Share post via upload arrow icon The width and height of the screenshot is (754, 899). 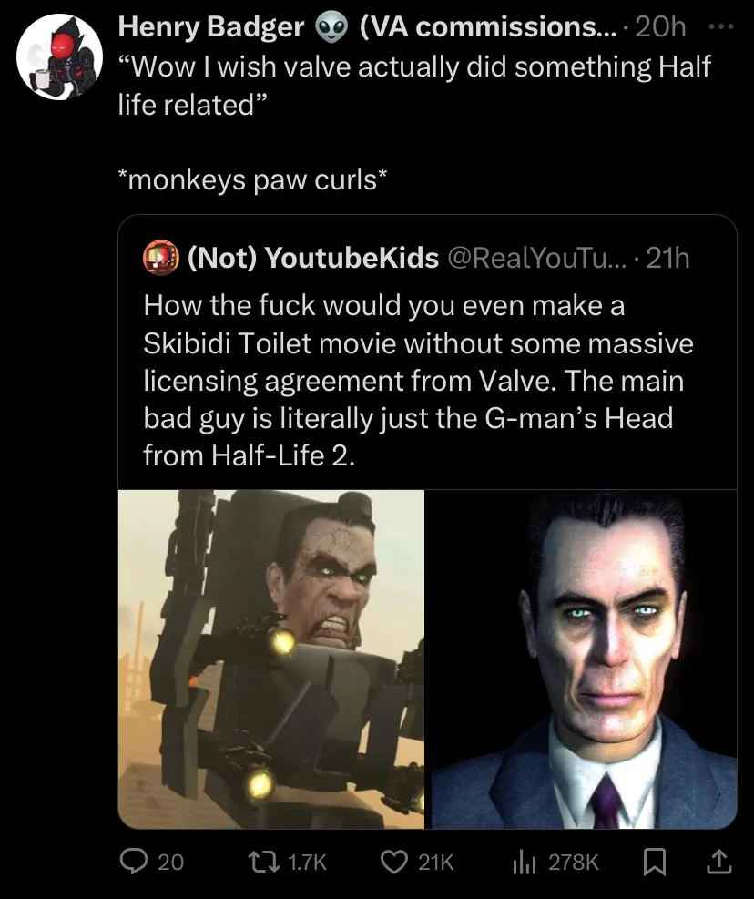(x=718, y=862)
